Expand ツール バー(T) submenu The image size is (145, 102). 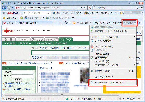pyautogui.click(x=113, y=61)
